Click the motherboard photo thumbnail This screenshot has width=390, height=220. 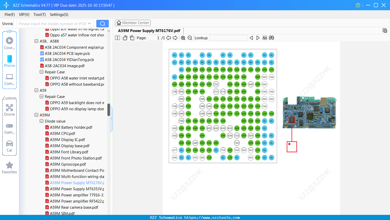(309, 112)
